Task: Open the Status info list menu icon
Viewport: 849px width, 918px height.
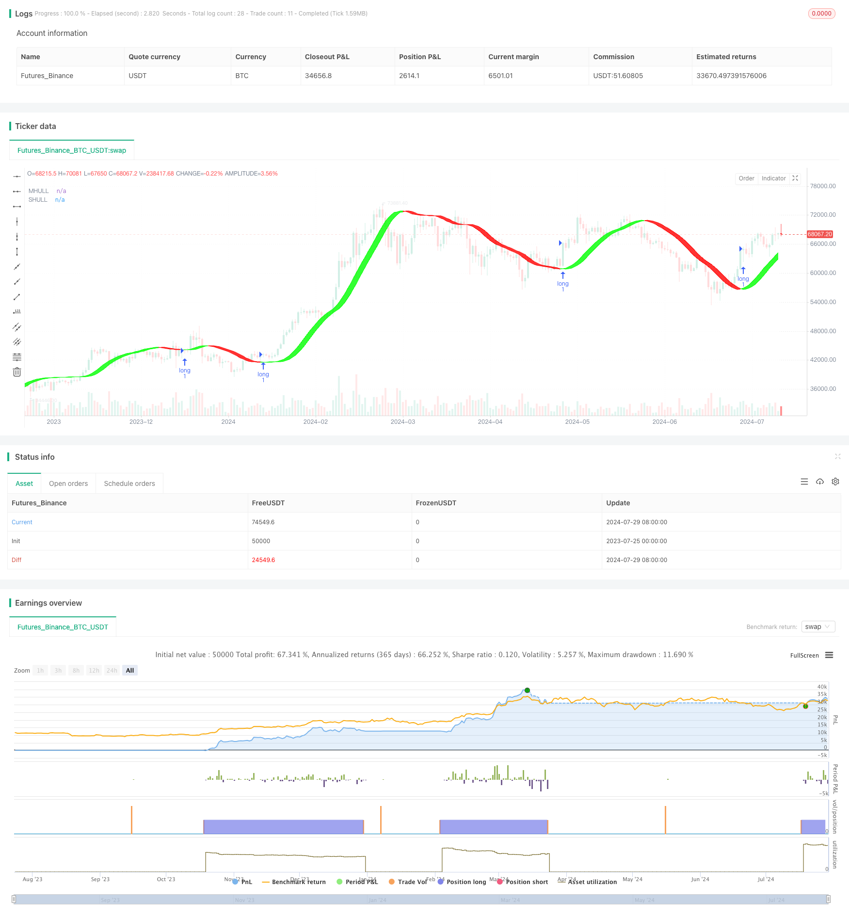Action: click(804, 482)
